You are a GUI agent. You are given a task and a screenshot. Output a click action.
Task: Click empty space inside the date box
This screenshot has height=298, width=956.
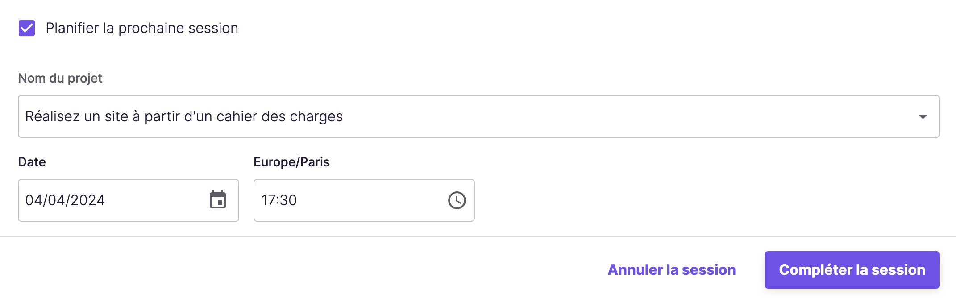point(156,200)
